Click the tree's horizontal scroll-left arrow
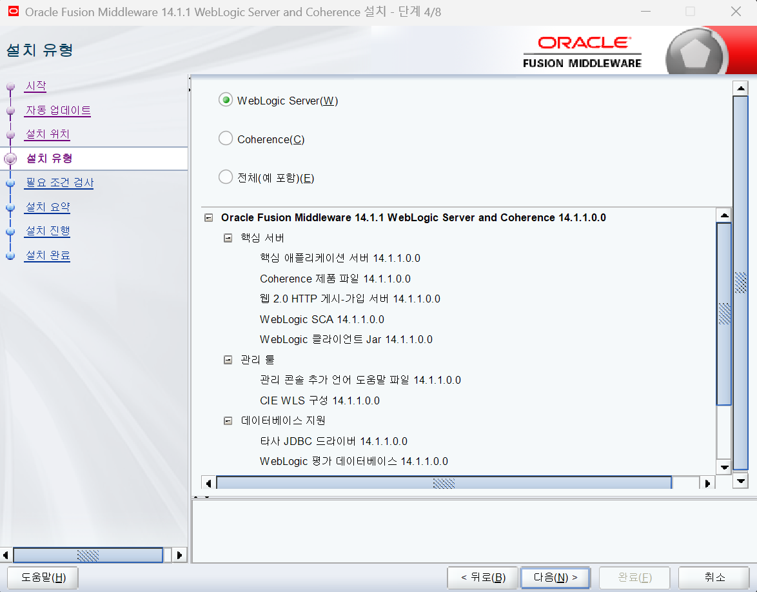757x592 pixels. pos(208,483)
